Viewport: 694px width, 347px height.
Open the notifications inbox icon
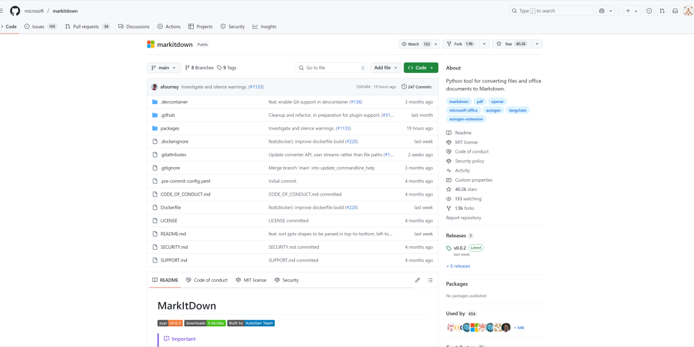(x=675, y=10)
